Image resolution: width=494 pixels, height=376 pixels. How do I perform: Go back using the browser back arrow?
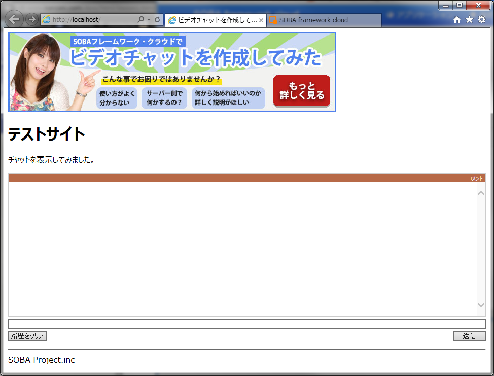(x=14, y=19)
